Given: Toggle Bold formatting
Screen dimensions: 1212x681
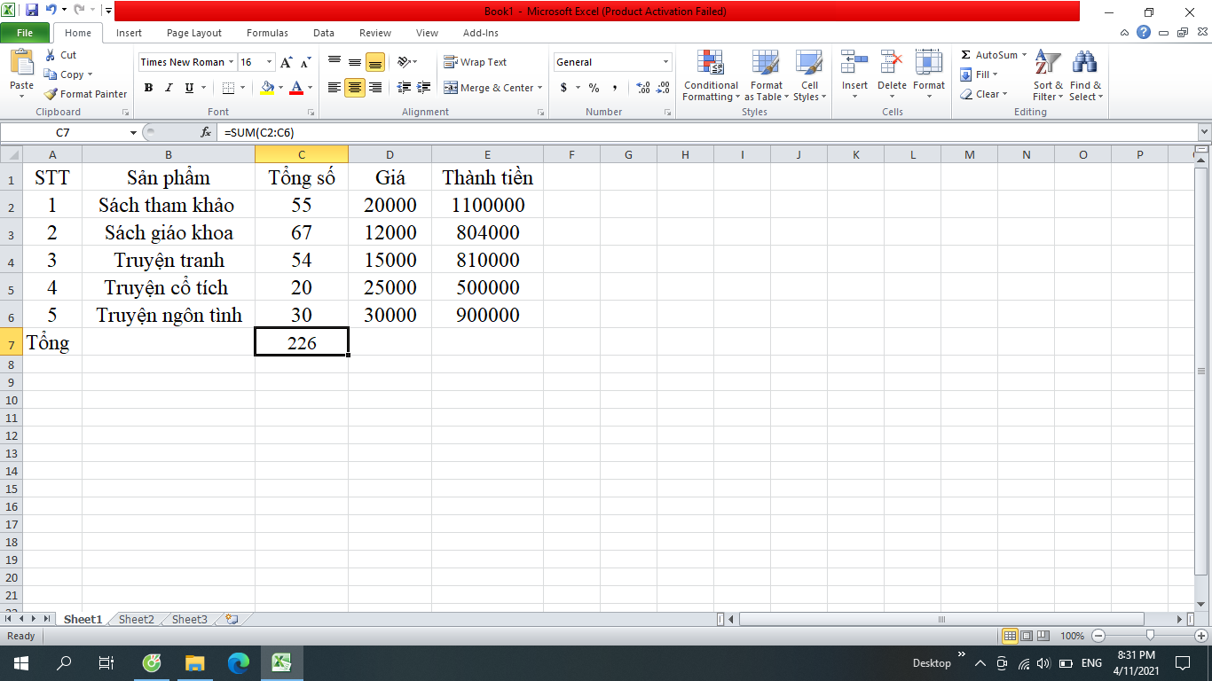Looking at the screenshot, I should point(148,88).
